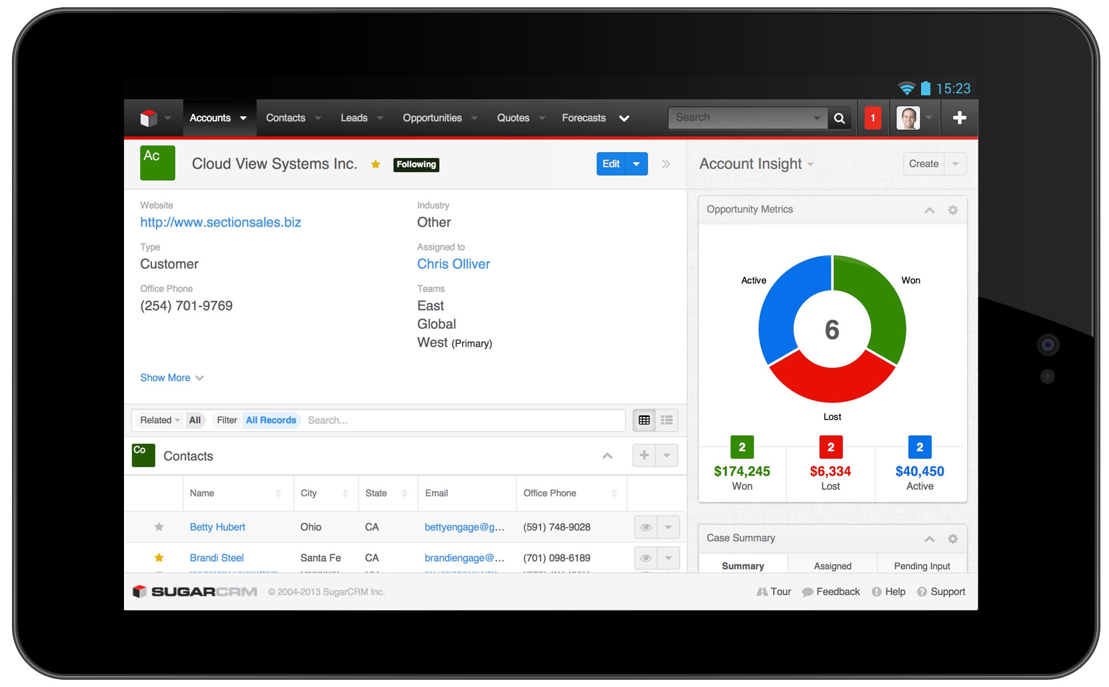Viewport: 1109px width, 687px height.
Task: Click the search magnifier button
Action: (839, 118)
